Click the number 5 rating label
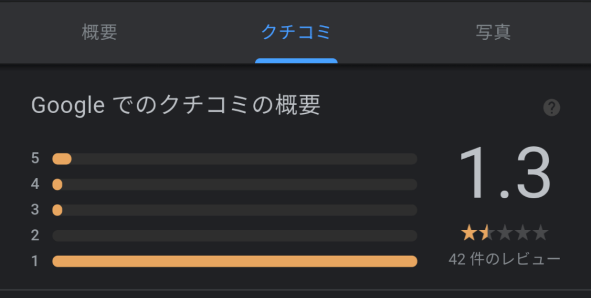The height and width of the screenshot is (298, 591). pyautogui.click(x=35, y=159)
